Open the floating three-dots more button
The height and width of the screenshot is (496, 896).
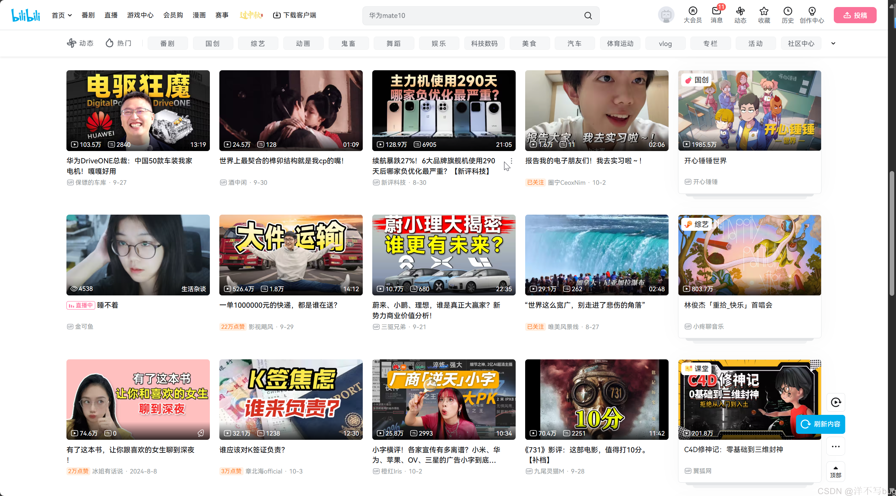(836, 446)
